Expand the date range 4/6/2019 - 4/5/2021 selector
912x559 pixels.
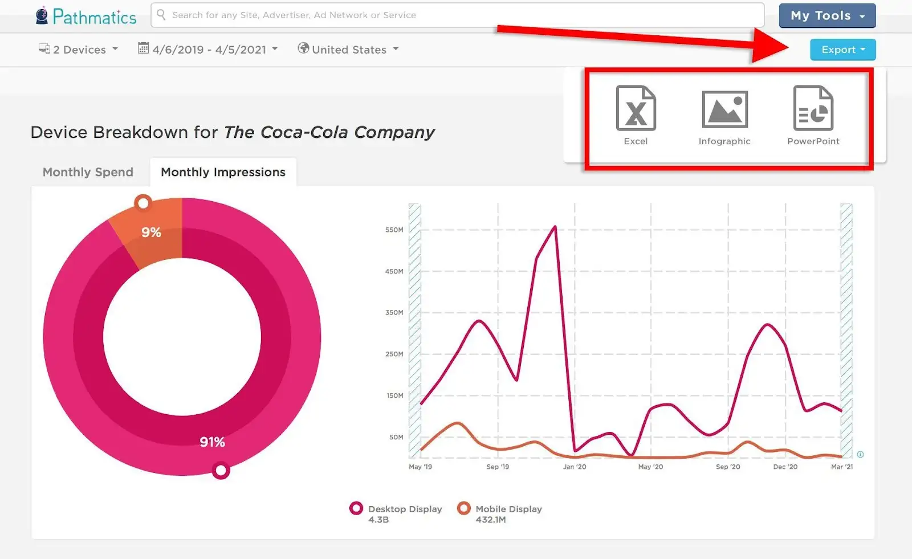tap(208, 49)
